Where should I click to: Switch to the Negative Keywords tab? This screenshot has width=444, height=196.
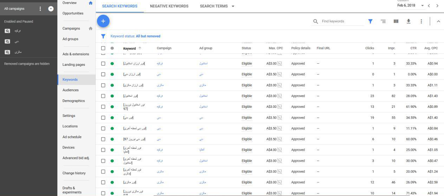(169, 6)
